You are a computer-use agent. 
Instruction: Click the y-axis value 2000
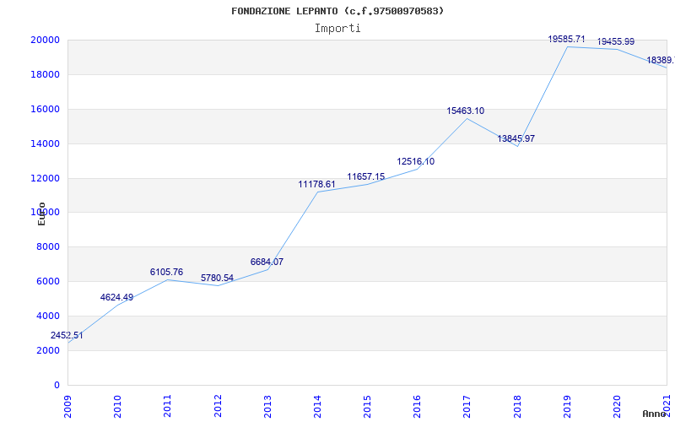click(47, 350)
